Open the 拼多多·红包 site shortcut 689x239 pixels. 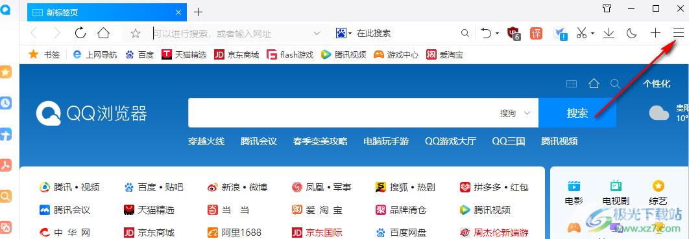(x=494, y=187)
